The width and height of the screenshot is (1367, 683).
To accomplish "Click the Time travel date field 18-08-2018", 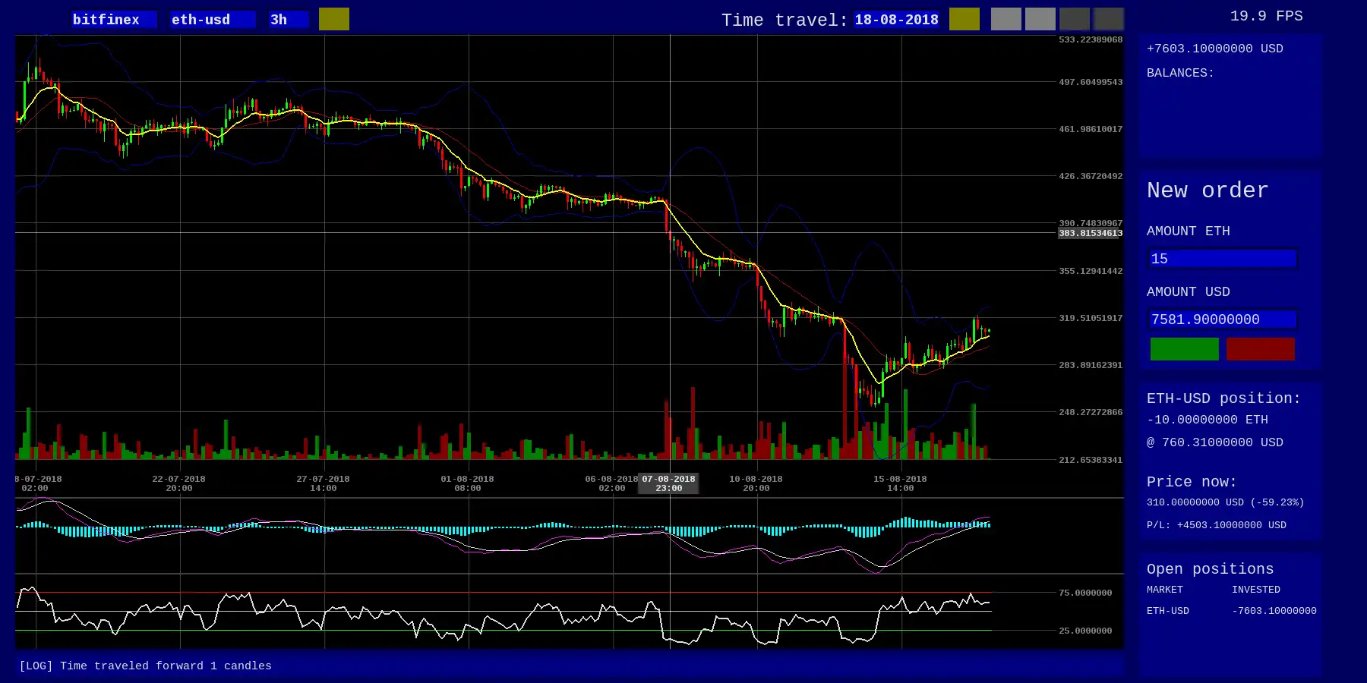I will click(x=897, y=20).
